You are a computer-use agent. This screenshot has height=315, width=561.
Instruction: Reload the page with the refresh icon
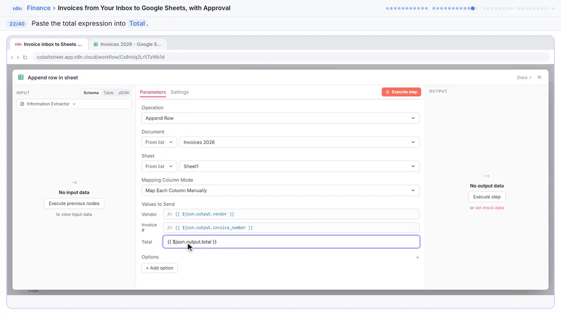pyautogui.click(x=25, y=57)
